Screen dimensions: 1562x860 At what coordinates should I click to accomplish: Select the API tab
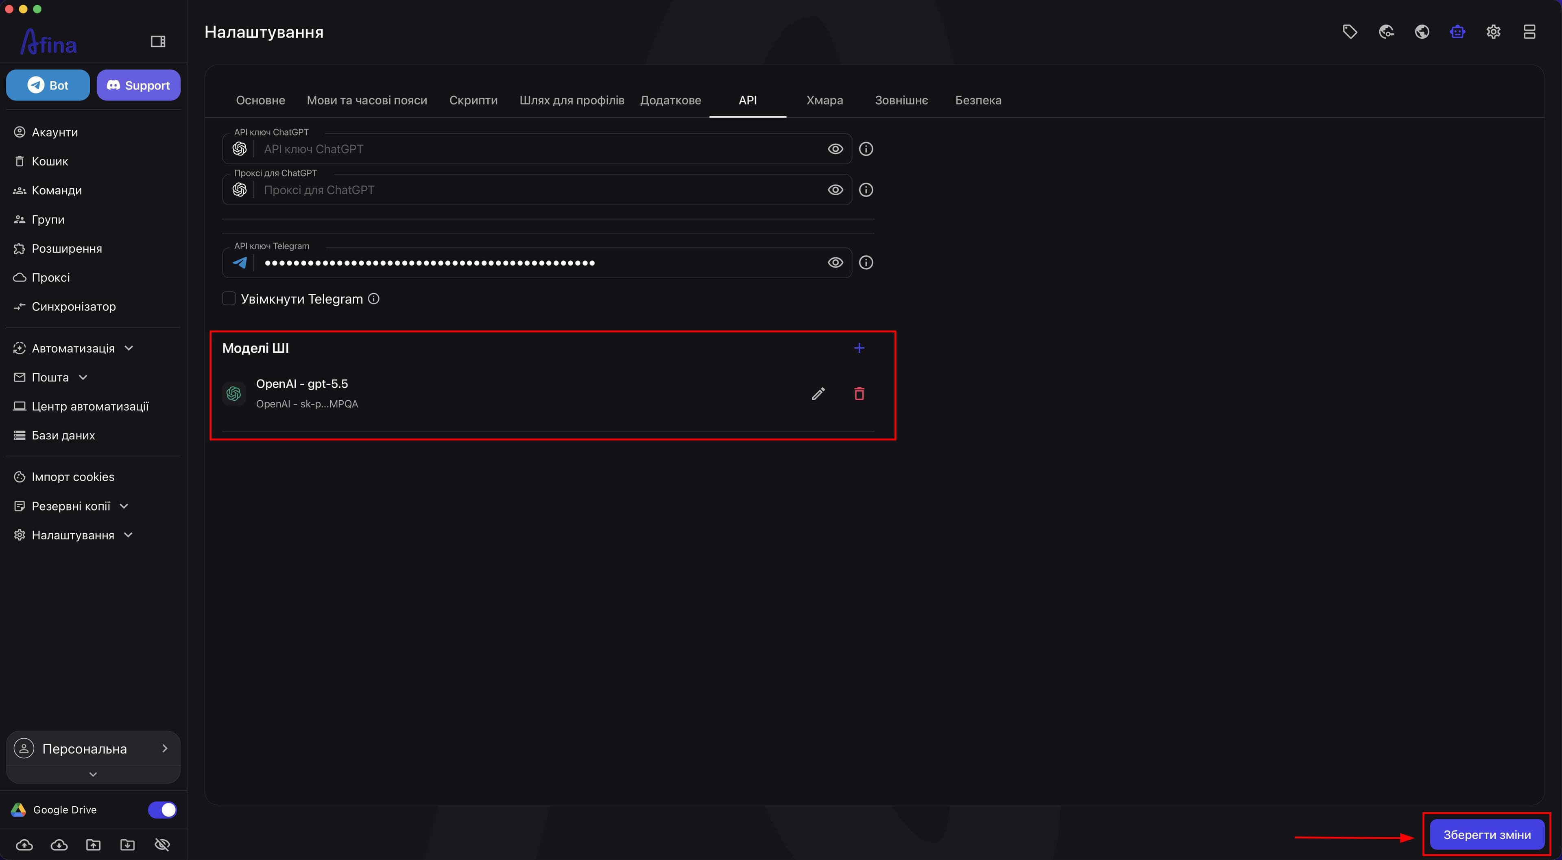(x=748, y=100)
